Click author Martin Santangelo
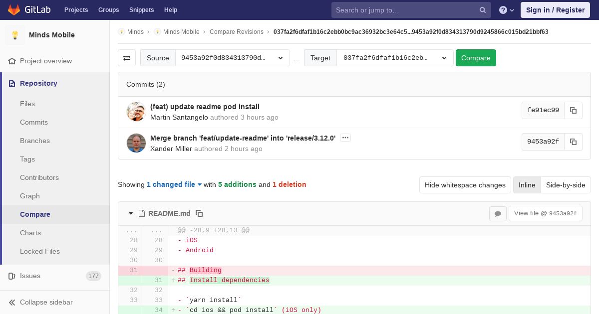 click(179, 118)
